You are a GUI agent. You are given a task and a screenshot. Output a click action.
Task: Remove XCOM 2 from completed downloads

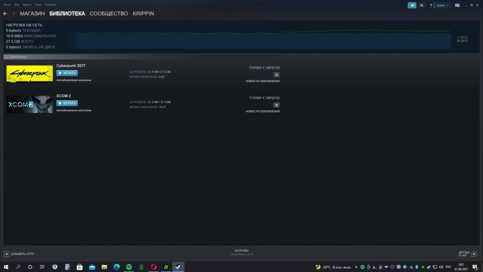(x=276, y=105)
